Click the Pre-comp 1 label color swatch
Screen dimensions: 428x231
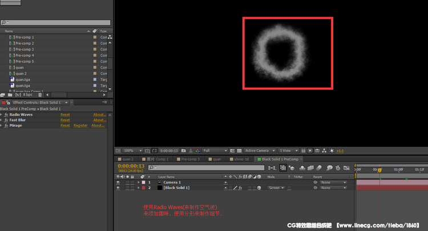pos(95,37)
